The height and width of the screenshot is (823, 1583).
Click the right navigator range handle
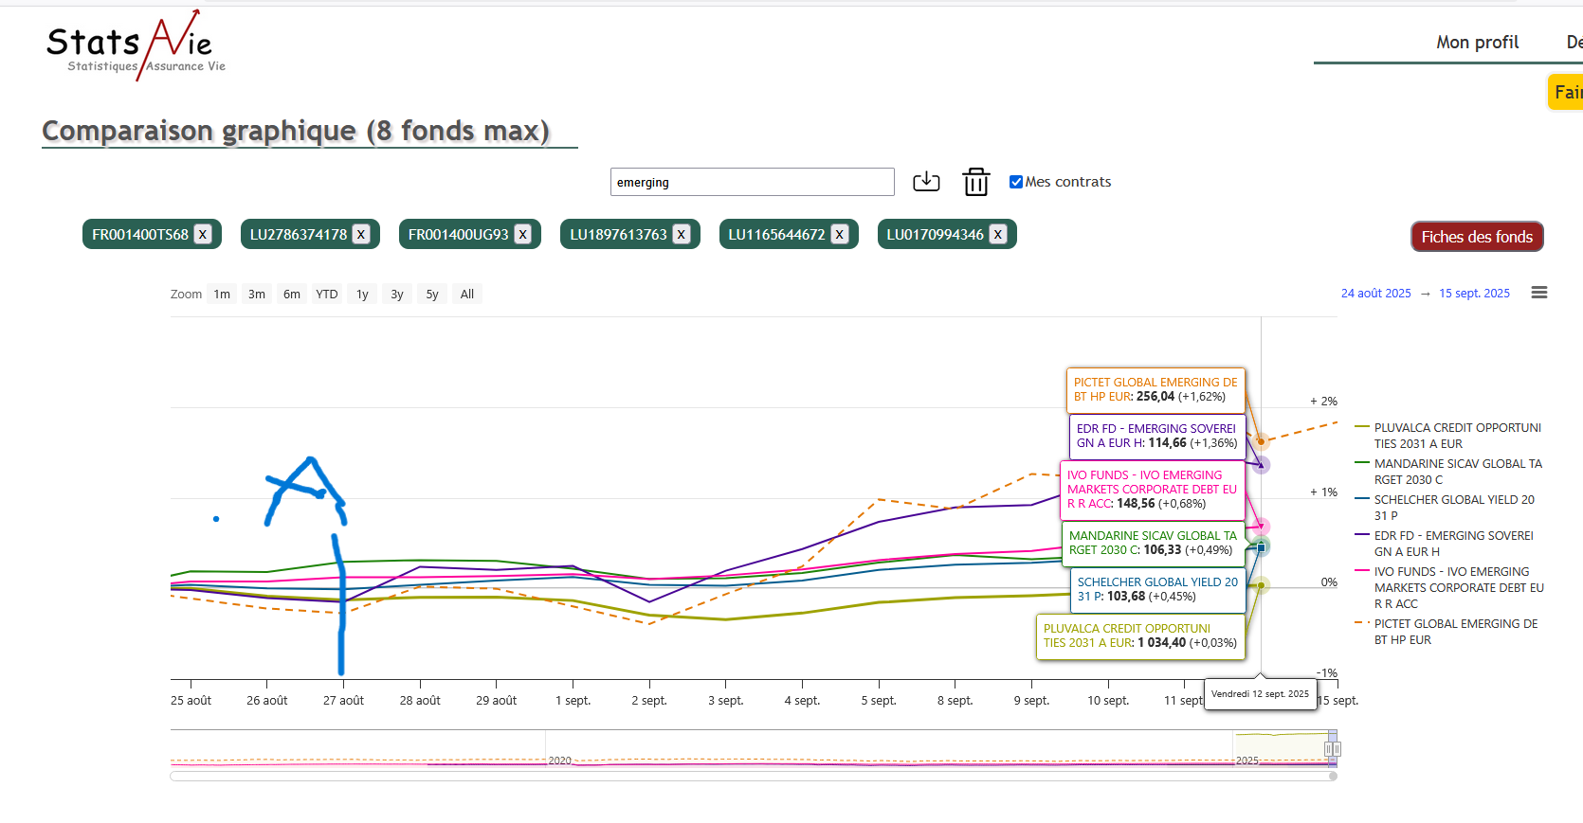coord(1333,749)
